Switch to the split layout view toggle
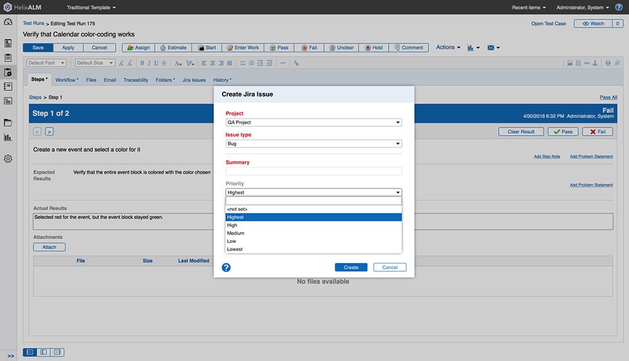Screen dimensions: 629x361 pyautogui.click(x=43, y=352)
